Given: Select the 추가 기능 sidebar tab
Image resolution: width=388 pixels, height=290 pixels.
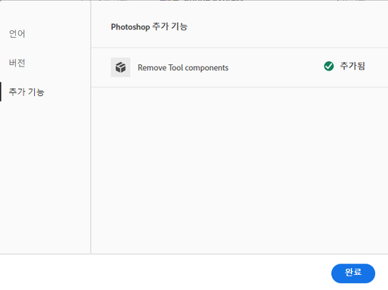Looking at the screenshot, I should [x=26, y=92].
